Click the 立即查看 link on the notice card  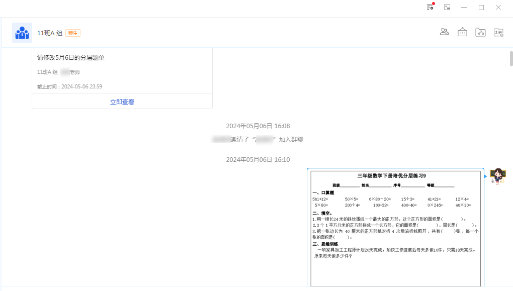point(122,101)
